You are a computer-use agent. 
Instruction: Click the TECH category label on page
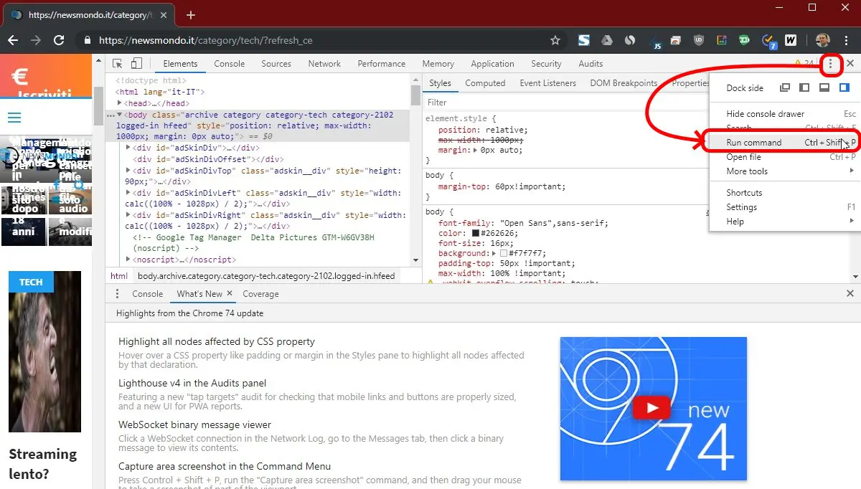(x=31, y=282)
